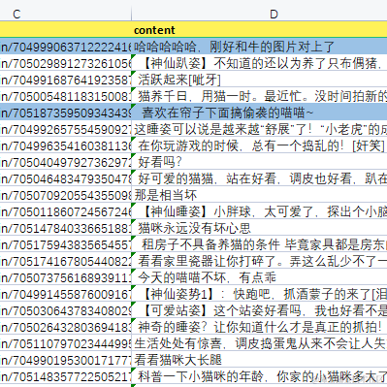The height and width of the screenshot is (387, 387).
Task: Select column D header
Action: (x=259, y=14)
